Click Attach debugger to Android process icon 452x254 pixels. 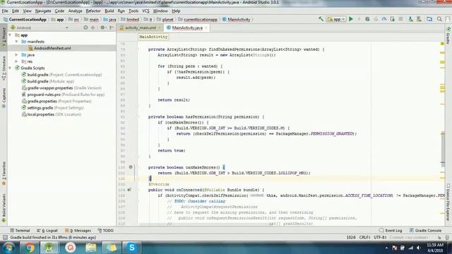393,19
